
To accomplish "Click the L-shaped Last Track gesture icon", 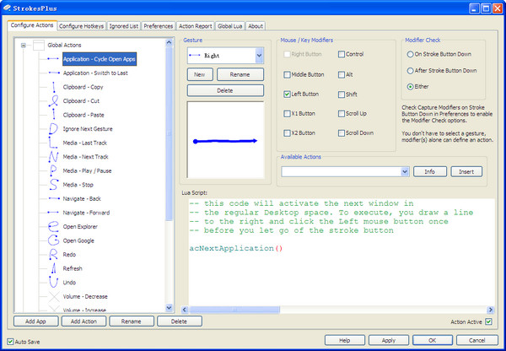I will point(52,143).
